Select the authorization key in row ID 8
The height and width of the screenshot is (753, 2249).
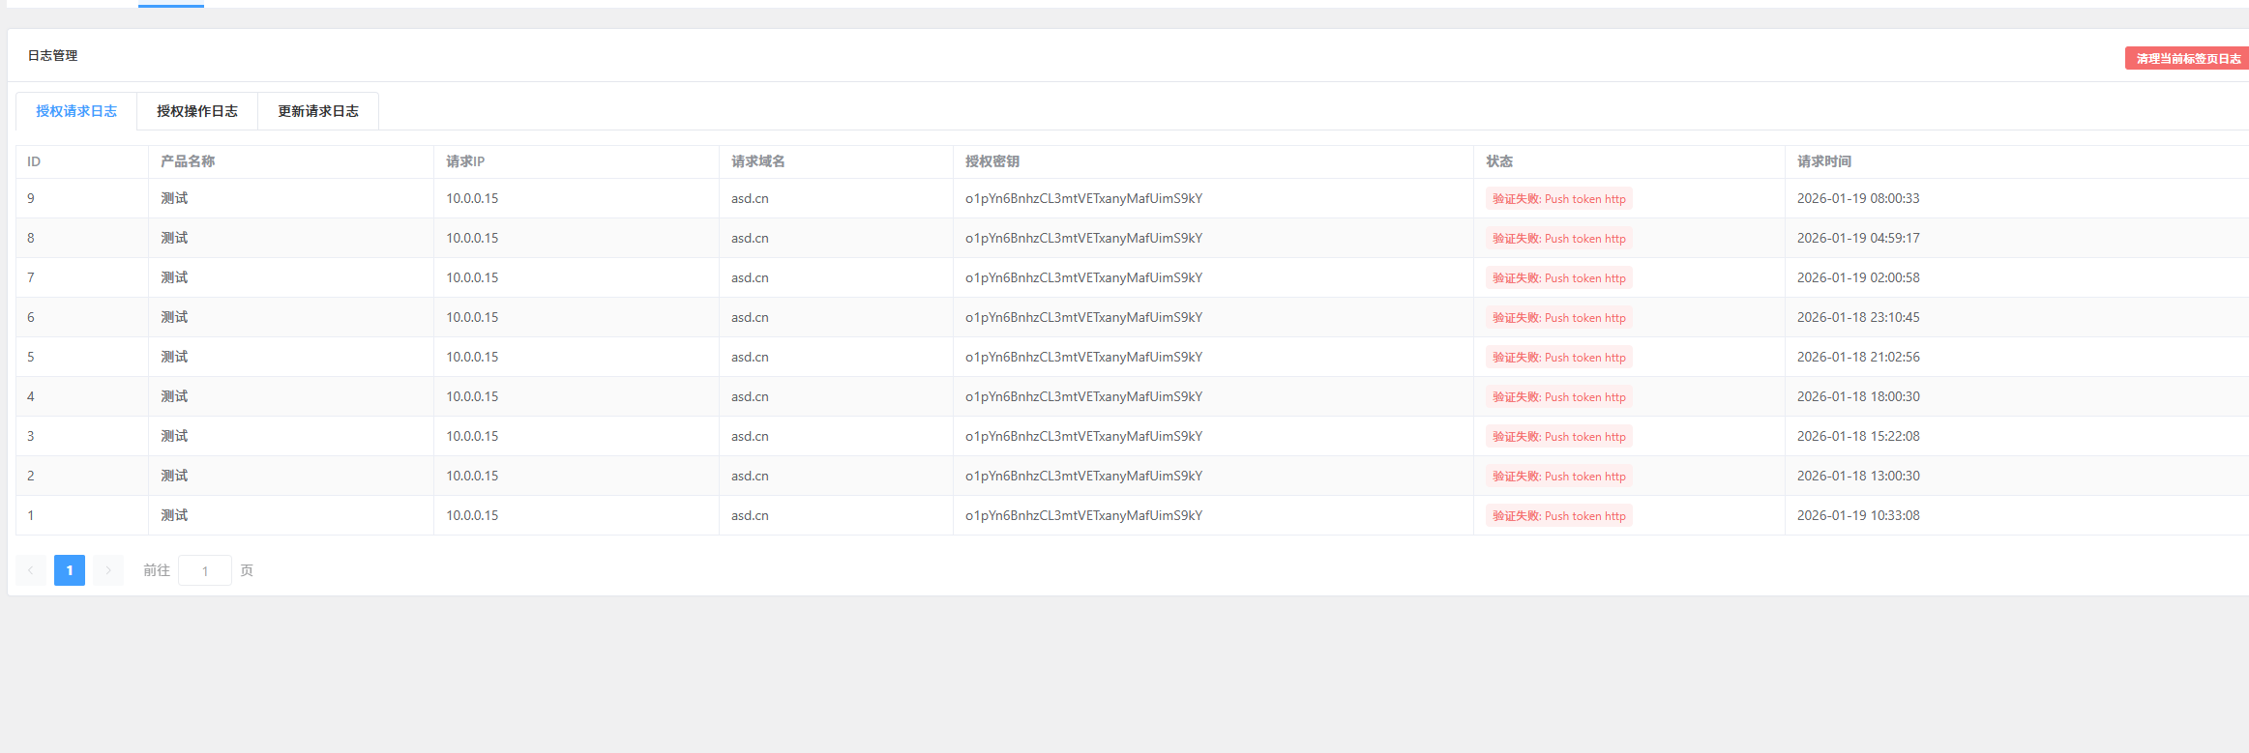click(x=1083, y=238)
